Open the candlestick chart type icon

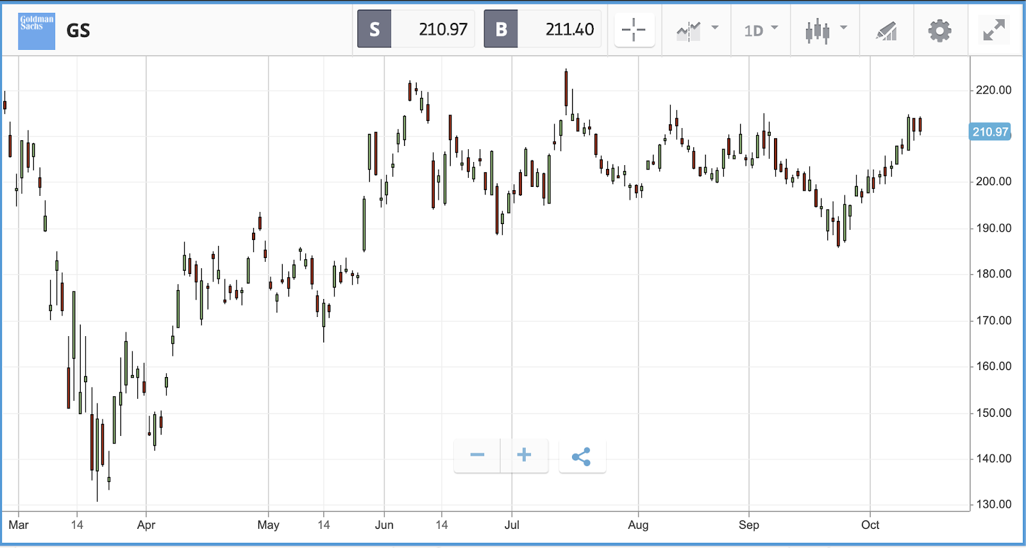818,31
